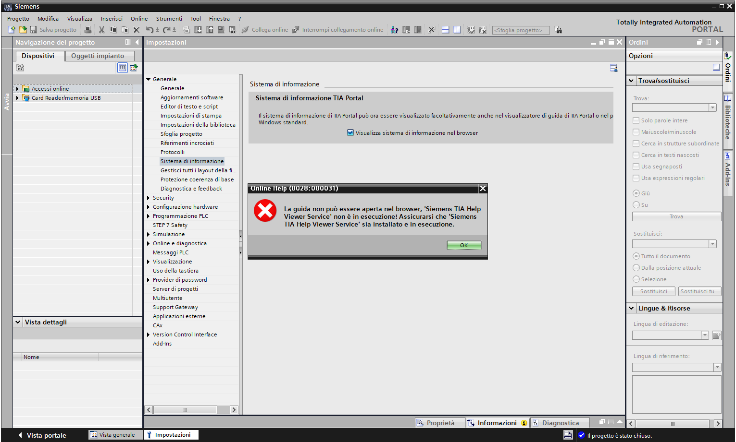Screen dimensions: 736x442
Task: Click the Sfoglia progetto search field
Action: [x=521, y=30]
